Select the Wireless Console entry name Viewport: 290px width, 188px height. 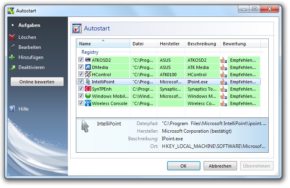point(110,103)
